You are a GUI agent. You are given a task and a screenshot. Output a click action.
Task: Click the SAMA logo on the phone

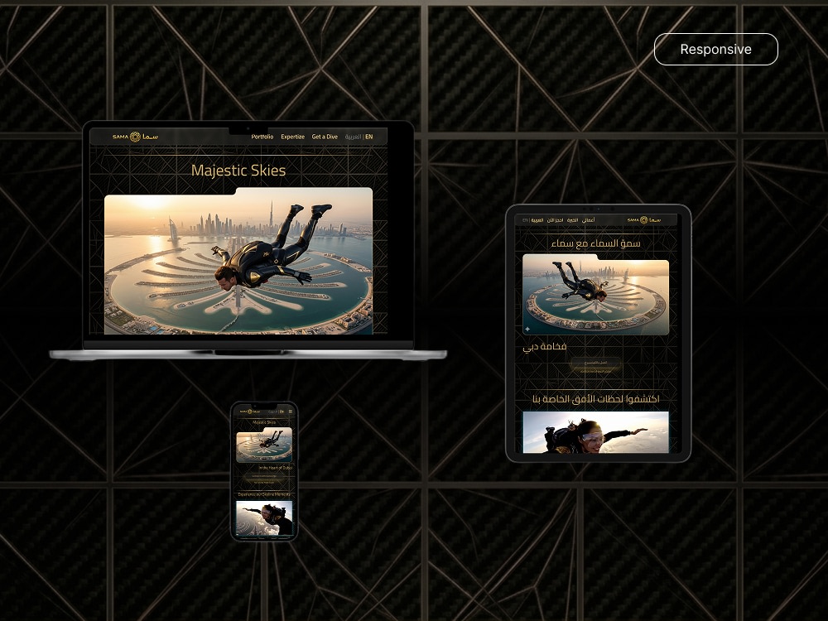click(249, 412)
